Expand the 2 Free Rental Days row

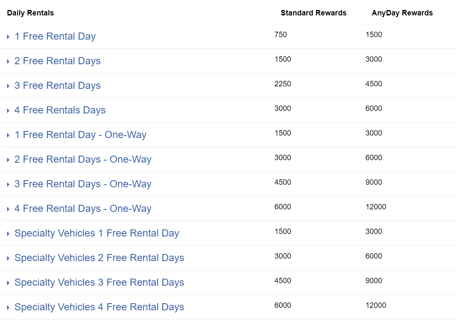click(x=8, y=61)
